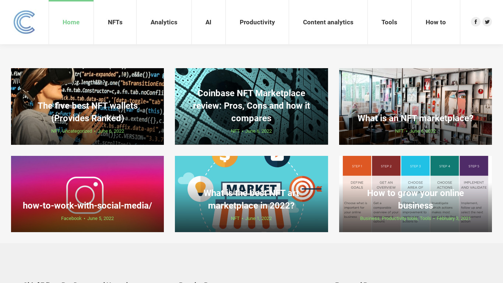Open best NFT art marketplace in 2022 article

click(x=251, y=199)
